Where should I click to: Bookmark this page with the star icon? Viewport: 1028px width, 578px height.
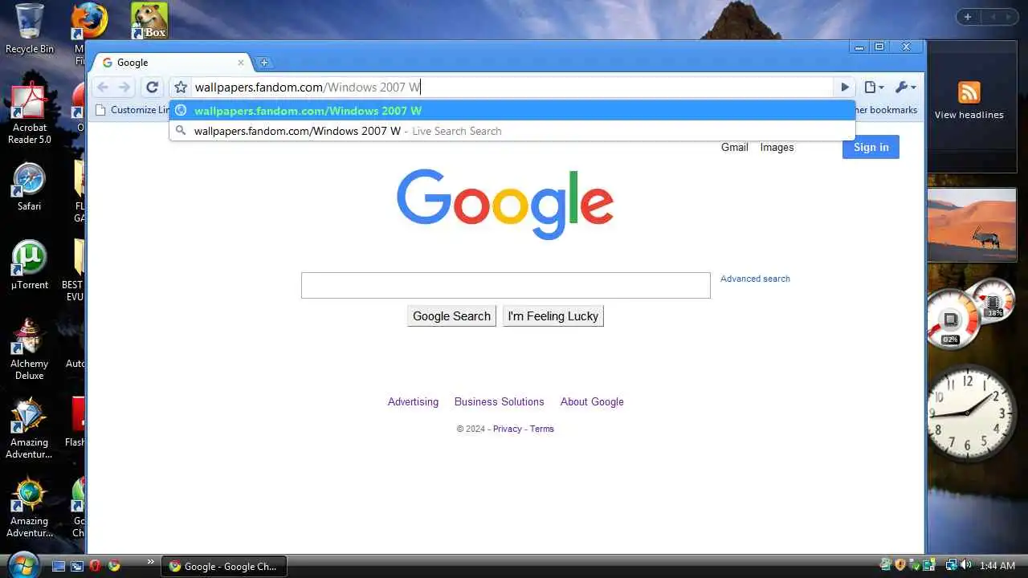click(181, 88)
